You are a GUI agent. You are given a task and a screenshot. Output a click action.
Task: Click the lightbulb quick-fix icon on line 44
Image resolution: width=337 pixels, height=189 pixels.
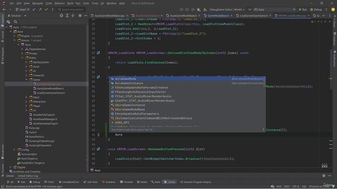click(x=98, y=134)
